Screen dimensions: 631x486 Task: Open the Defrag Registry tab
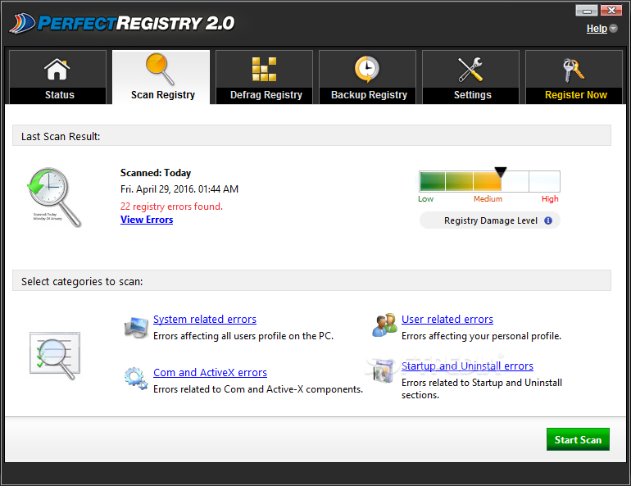(264, 77)
